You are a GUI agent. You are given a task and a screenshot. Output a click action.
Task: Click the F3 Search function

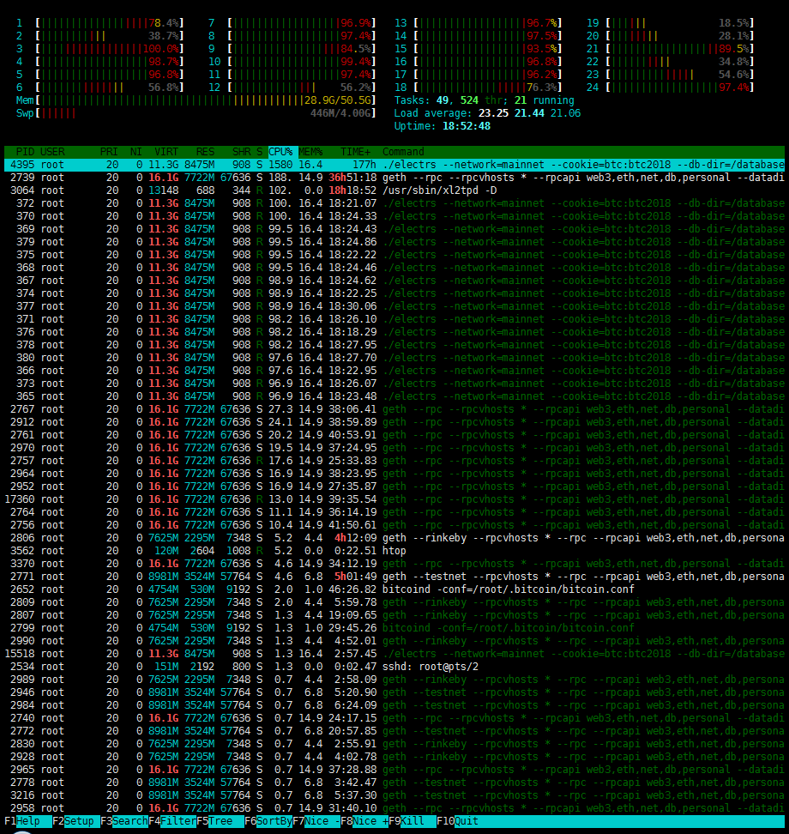click(123, 821)
